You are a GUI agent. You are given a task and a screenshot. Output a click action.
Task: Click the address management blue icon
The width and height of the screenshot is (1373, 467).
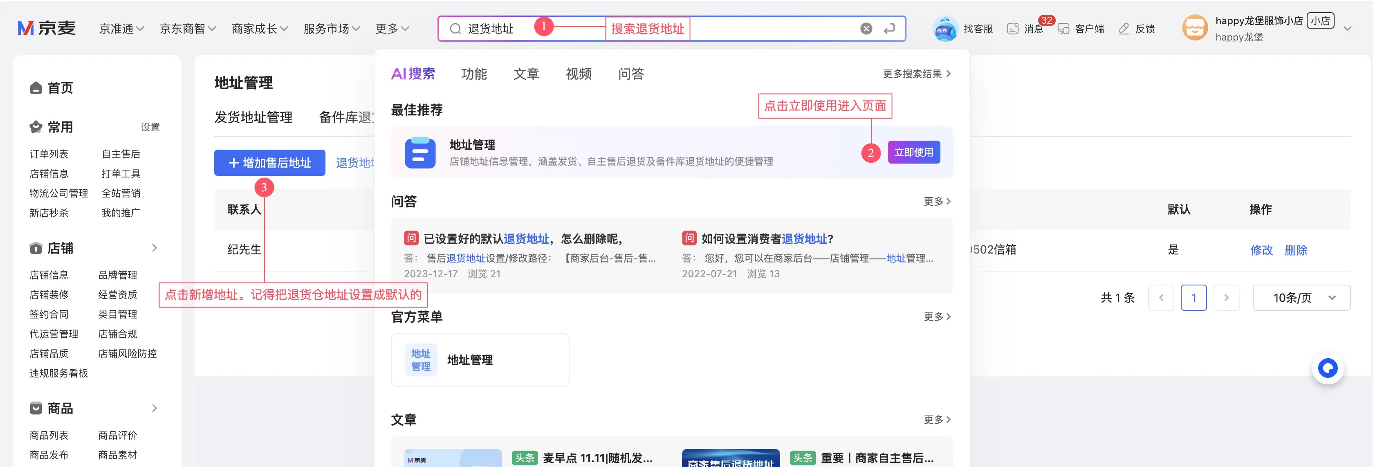420,153
